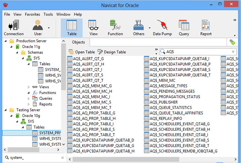The image size is (241, 163).
Task: Open the Window menu
Action: coord(63,14)
